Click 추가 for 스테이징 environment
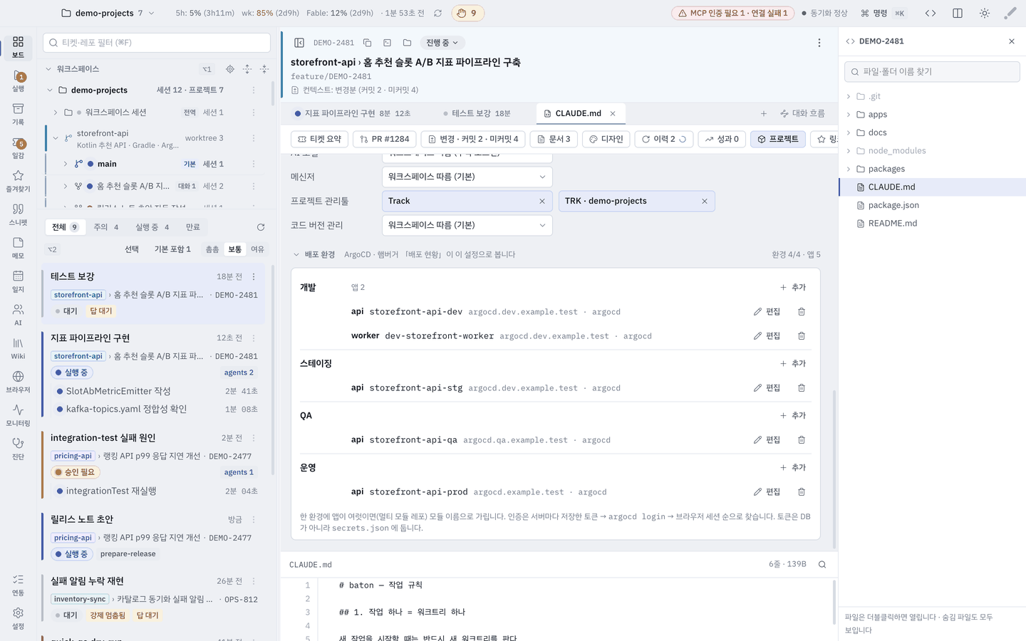Viewport: 1026px width, 641px height. coord(793,363)
